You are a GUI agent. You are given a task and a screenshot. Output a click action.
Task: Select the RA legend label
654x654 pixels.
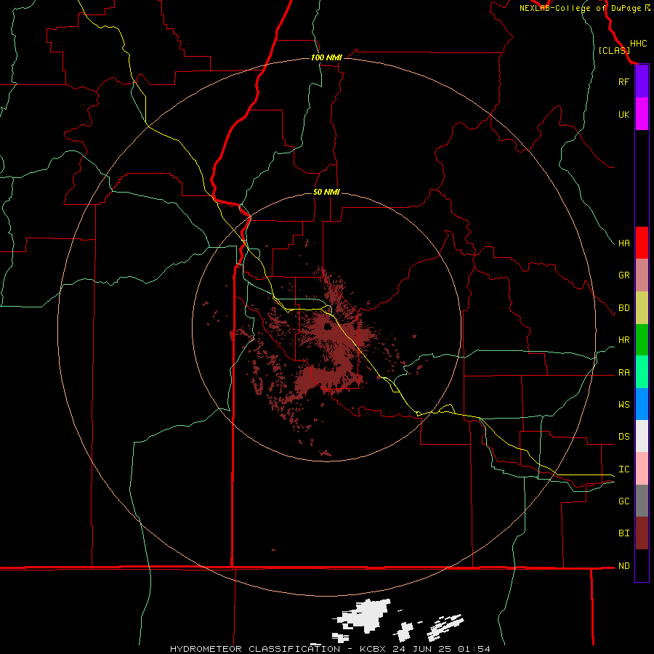[x=623, y=372]
